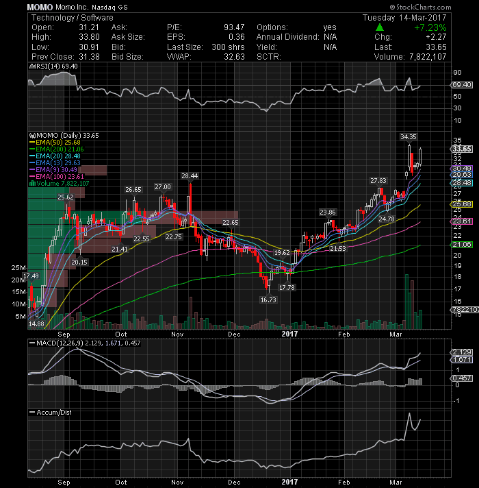The width and height of the screenshot is (479, 488).
Task: Click the Tuesday 14-Mar-2017 date text
Action: pos(404,18)
